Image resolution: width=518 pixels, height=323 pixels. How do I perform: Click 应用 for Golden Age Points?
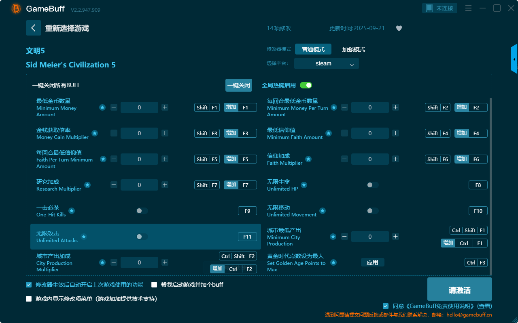[372, 262]
